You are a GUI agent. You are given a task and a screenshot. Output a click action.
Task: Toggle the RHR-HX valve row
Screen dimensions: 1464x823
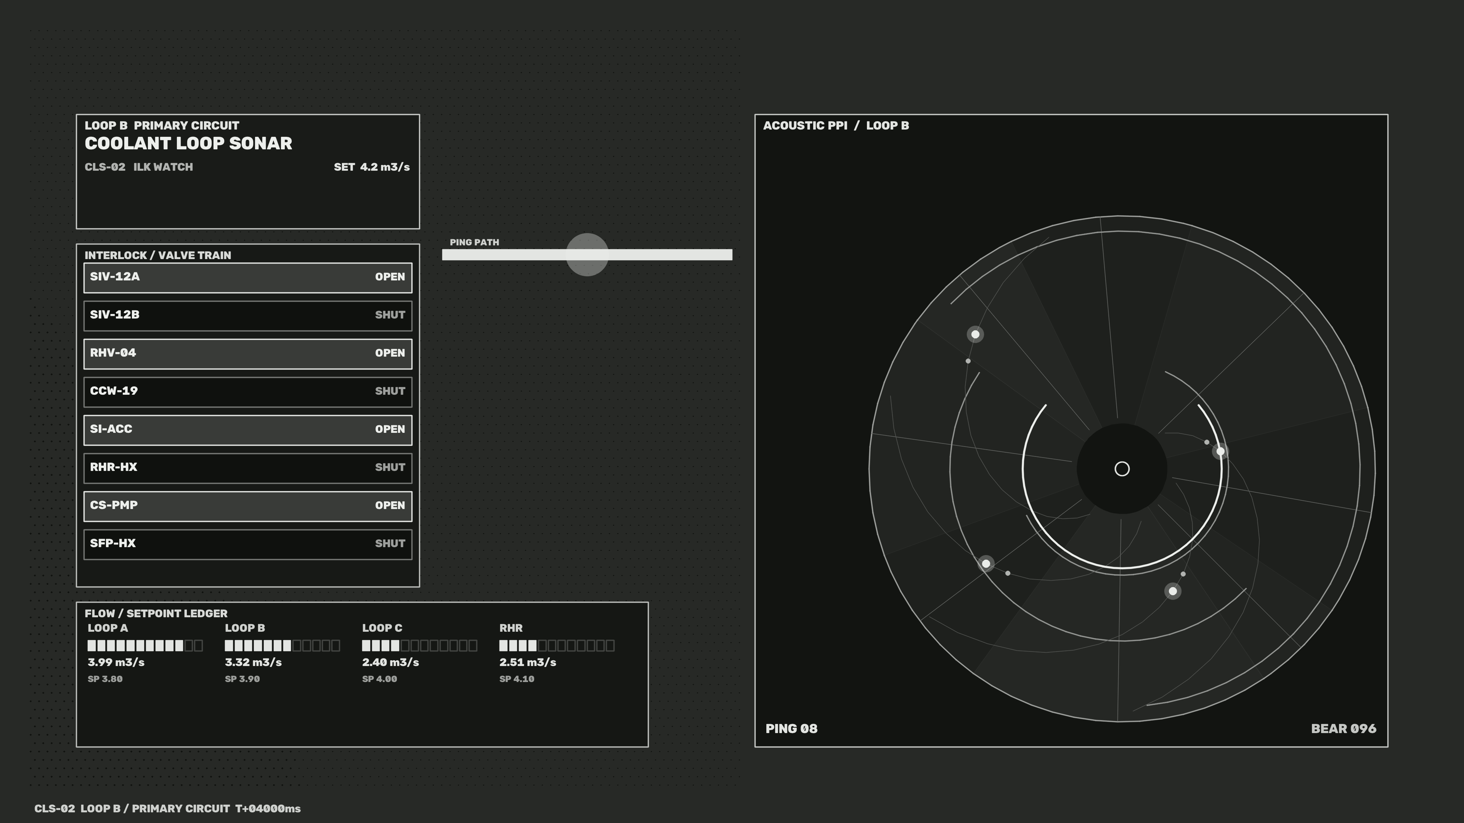pos(248,468)
